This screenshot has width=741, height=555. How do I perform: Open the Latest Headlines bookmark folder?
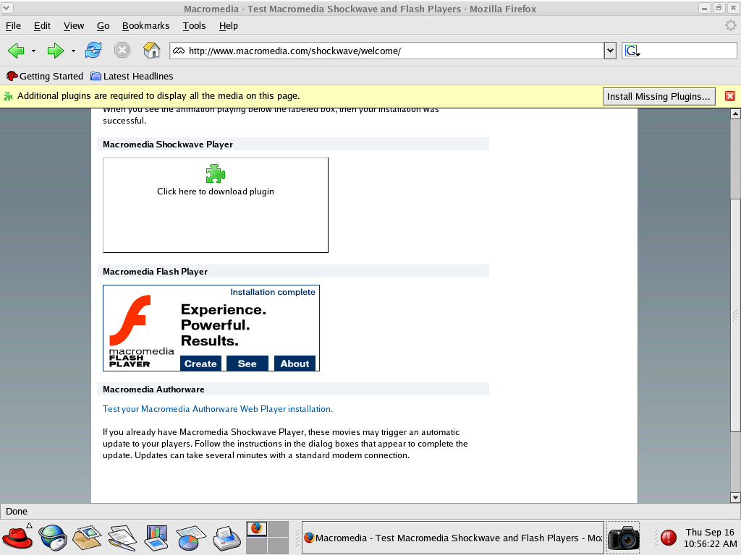pyautogui.click(x=132, y=76)
